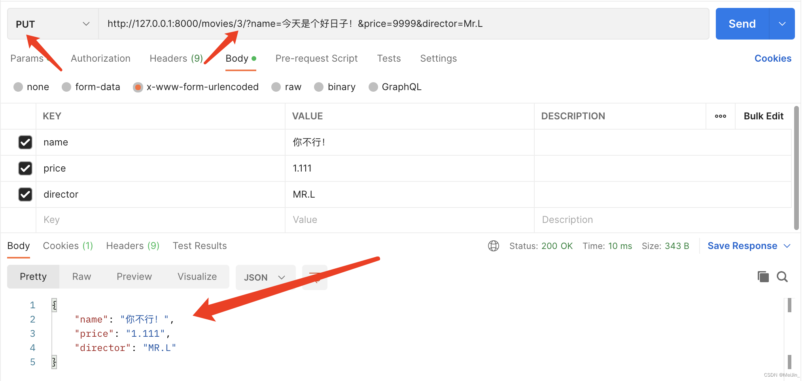Click the director key cell
Screen dimensions: 806x381
161,194
